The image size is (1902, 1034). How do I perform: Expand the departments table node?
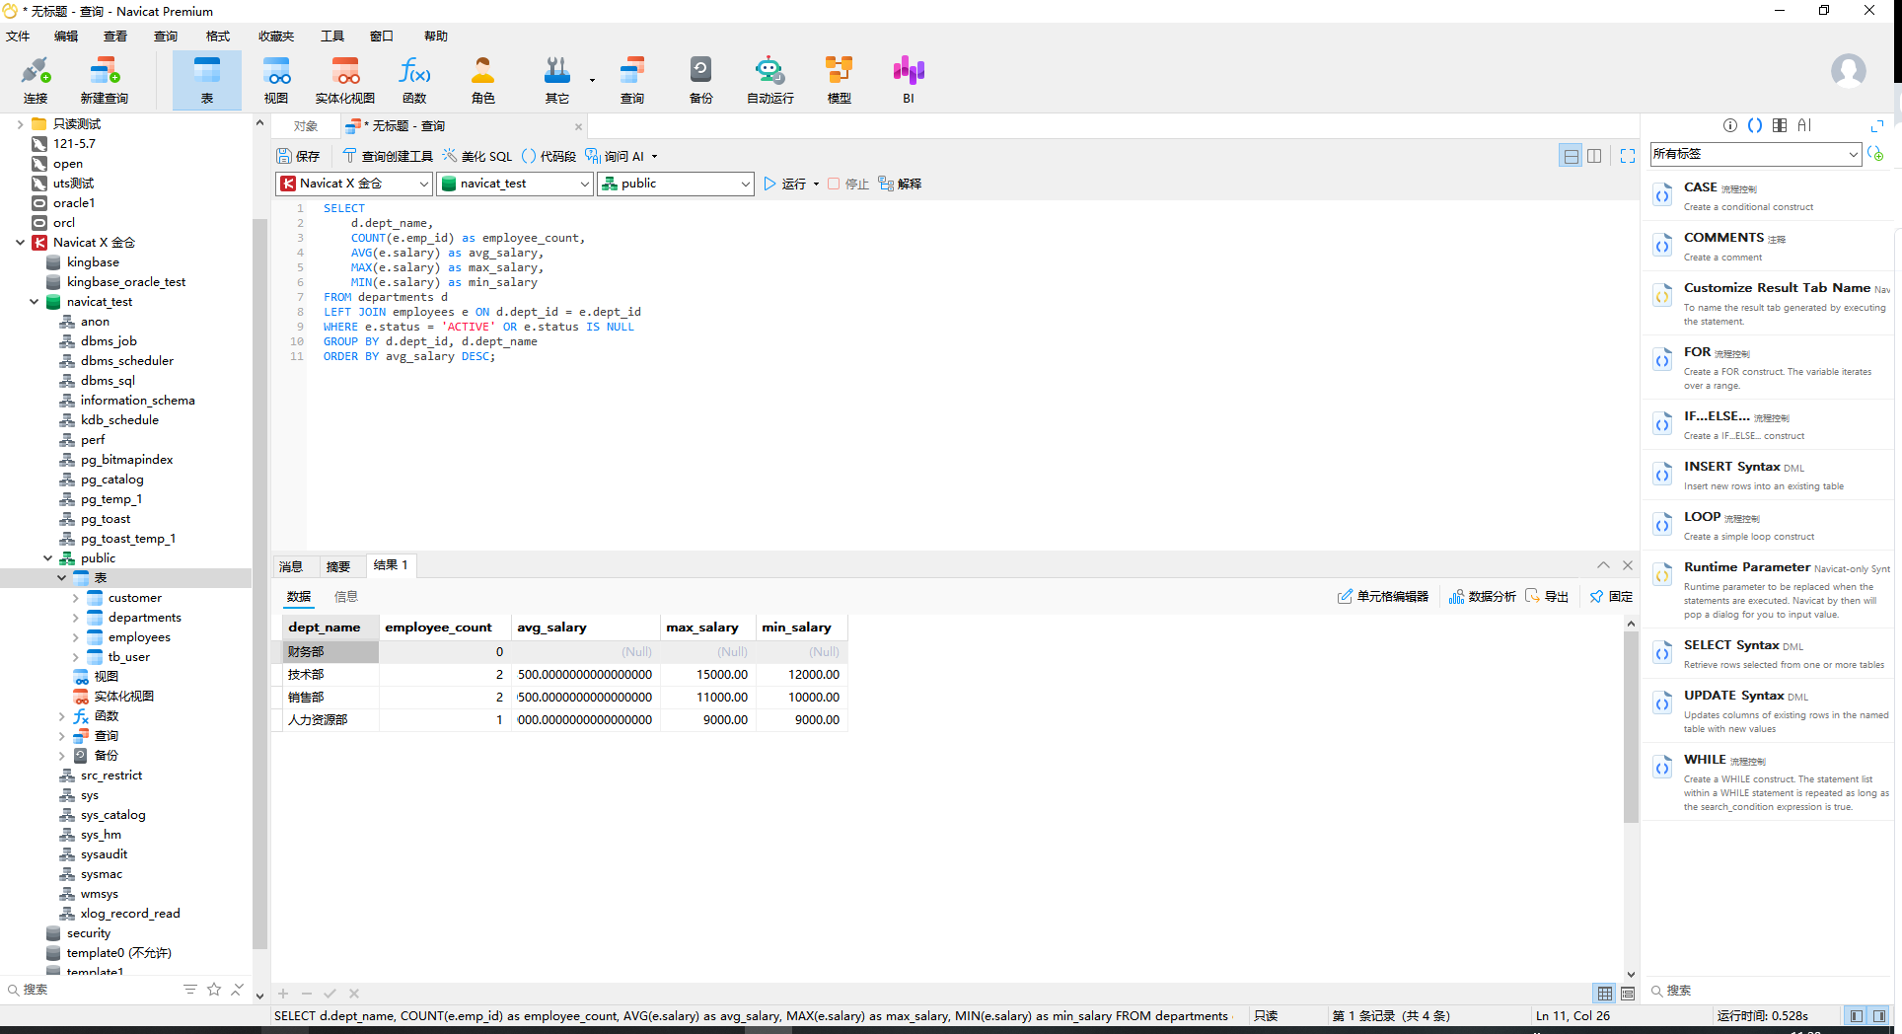coord(75,618)
